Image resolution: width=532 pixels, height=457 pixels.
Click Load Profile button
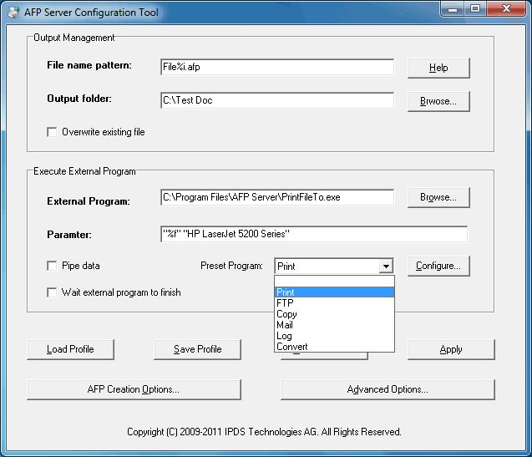point(70,349)
